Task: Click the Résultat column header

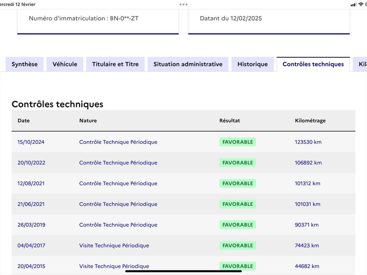Action: click(x=230, y=121)
